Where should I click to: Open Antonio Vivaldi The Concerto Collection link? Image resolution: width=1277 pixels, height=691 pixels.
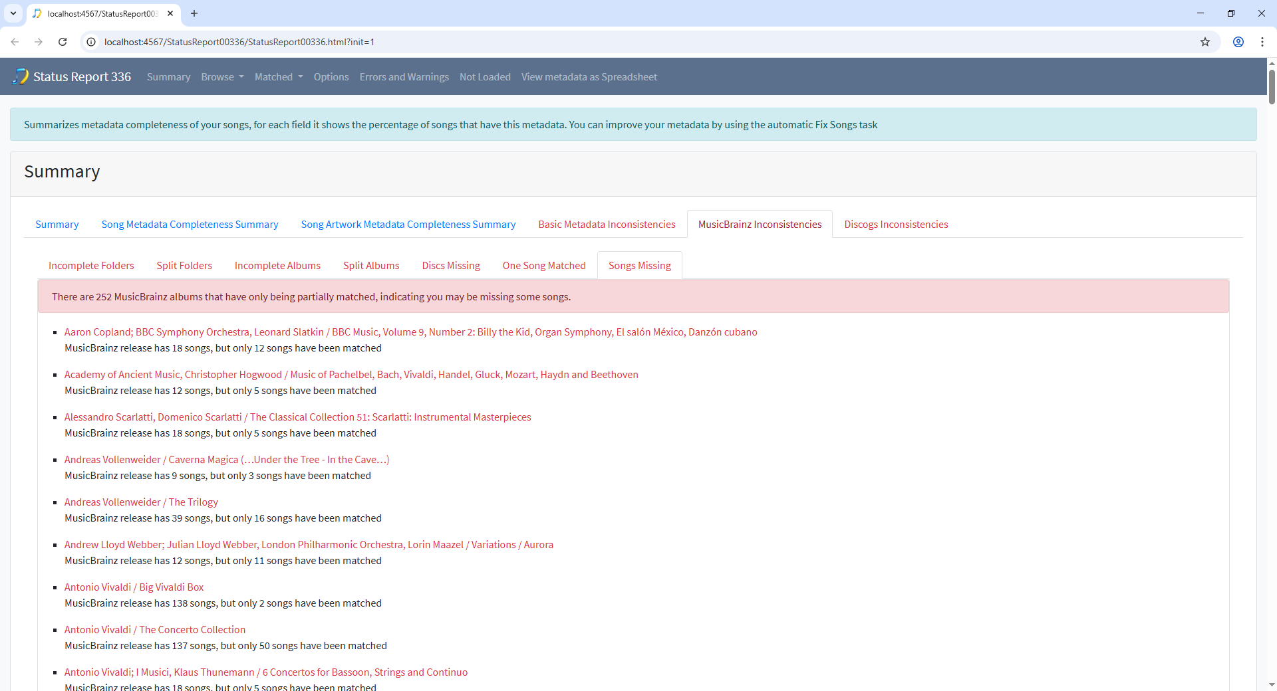(x=155, y=630)
